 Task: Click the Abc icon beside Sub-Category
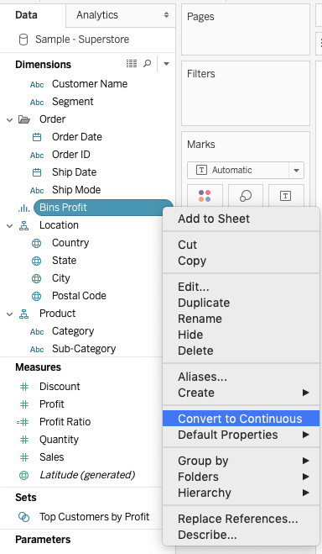[x=37, y=350]
